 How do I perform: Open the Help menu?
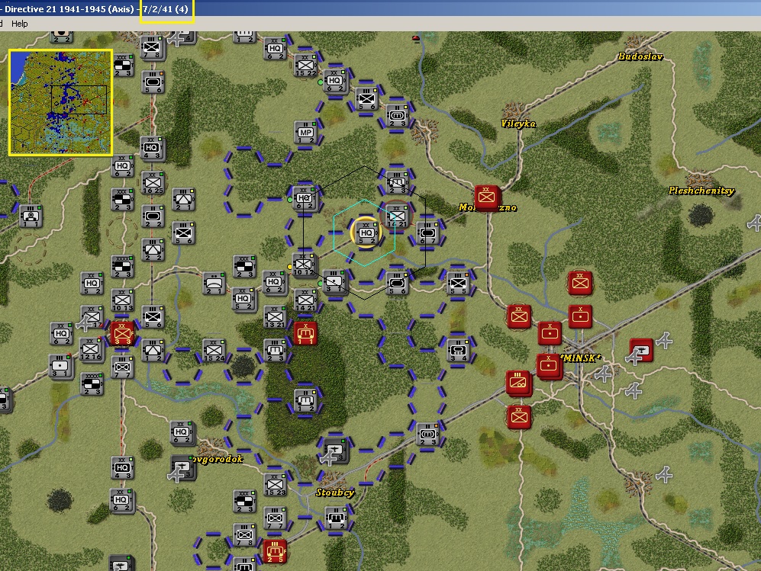coord(20,24)
